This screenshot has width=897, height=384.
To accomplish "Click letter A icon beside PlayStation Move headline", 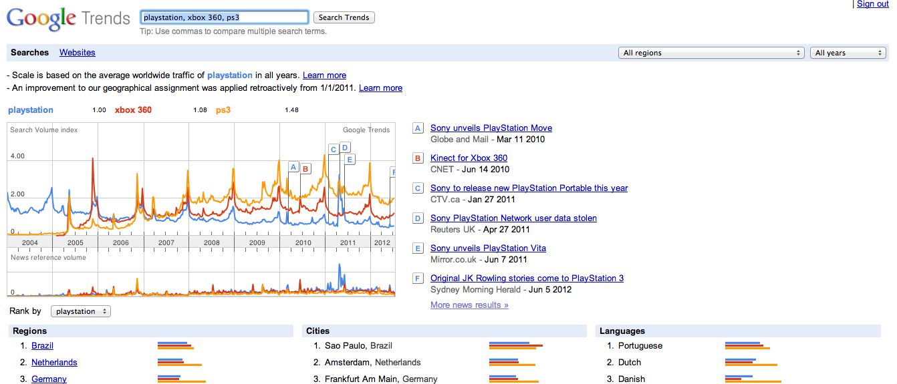I will pyautogui.click(x=418, y=128).
